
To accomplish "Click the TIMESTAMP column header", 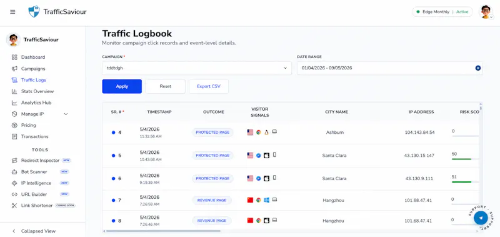I will tap(159, 112).
